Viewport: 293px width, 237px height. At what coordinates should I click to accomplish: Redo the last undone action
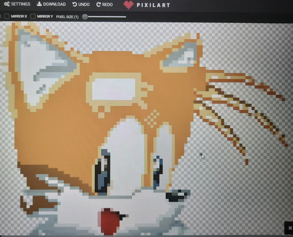(105, 5)
